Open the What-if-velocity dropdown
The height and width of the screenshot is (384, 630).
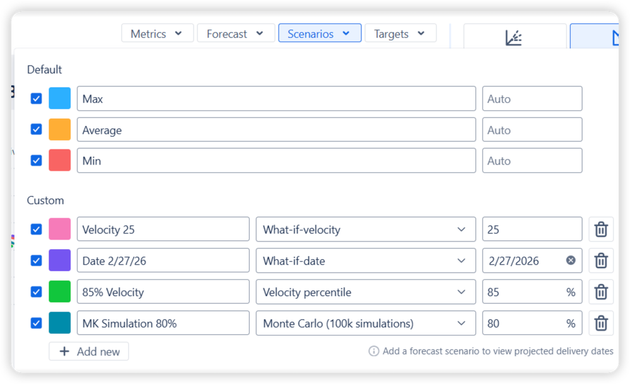(366, 229)
